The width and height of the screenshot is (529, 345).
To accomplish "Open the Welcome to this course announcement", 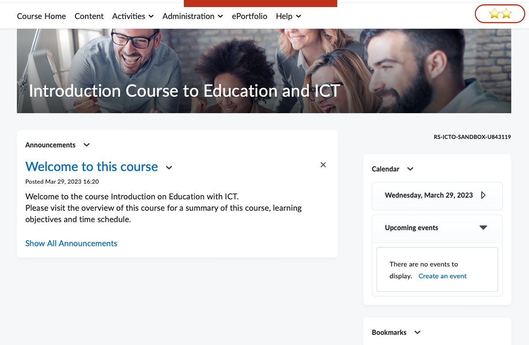I will [x=92, y=167].
